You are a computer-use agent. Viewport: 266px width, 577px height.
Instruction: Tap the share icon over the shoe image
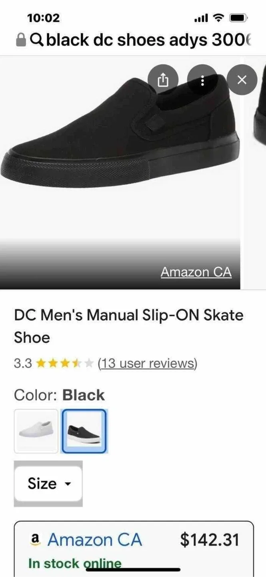(x=162, y=80)
